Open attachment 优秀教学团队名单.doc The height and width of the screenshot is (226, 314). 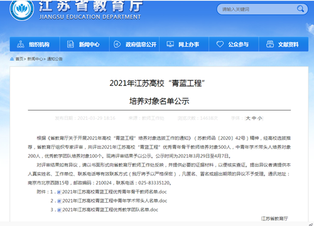110,210
